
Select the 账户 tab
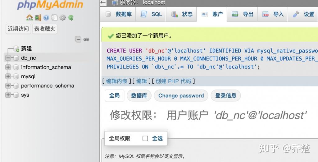coord(212,14)
